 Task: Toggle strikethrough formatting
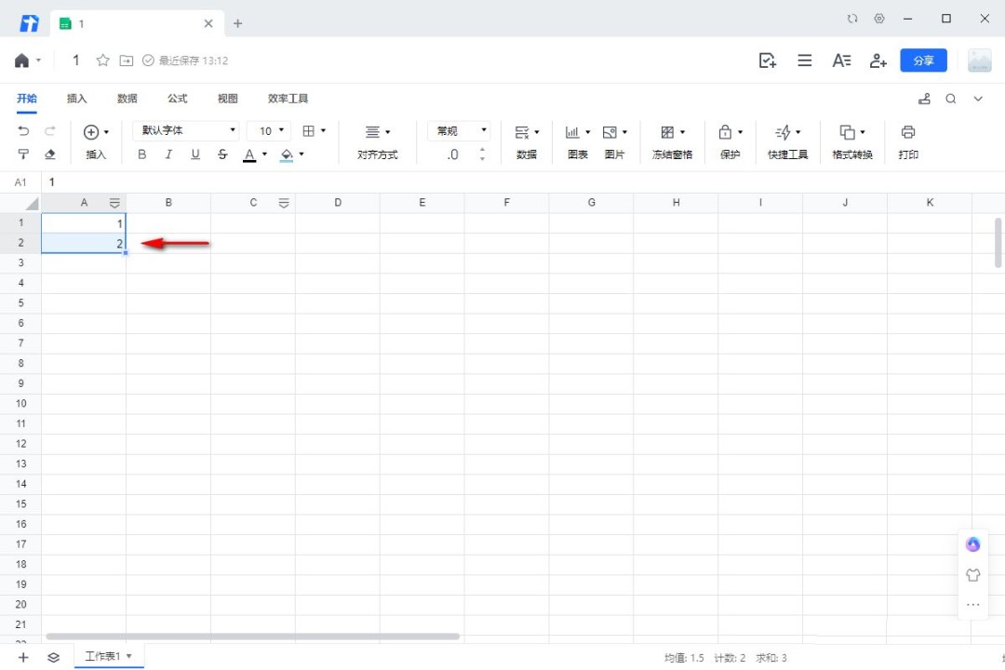click(222, 154)
